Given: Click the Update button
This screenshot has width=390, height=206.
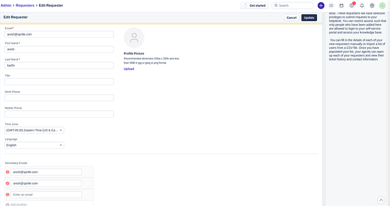Looking at the screenshot, I should coord(309,18).
